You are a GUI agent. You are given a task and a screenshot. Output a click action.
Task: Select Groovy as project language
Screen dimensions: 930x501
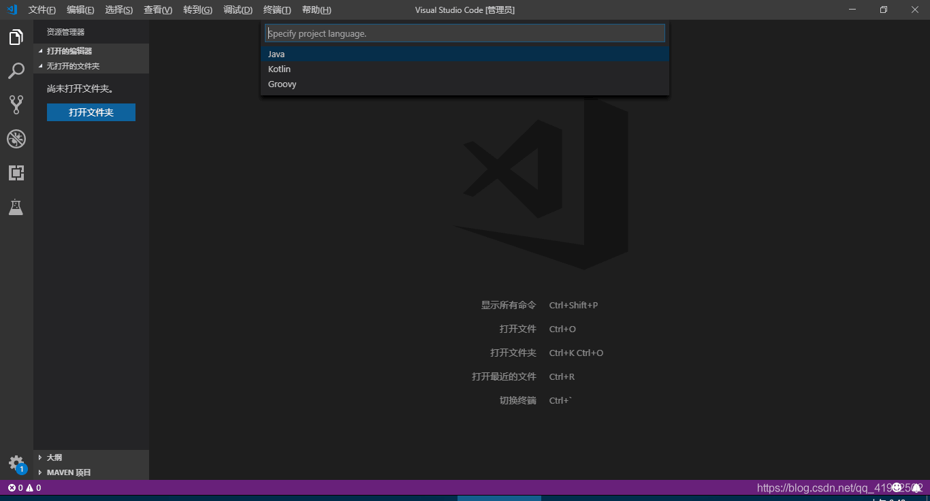(465, 84)
